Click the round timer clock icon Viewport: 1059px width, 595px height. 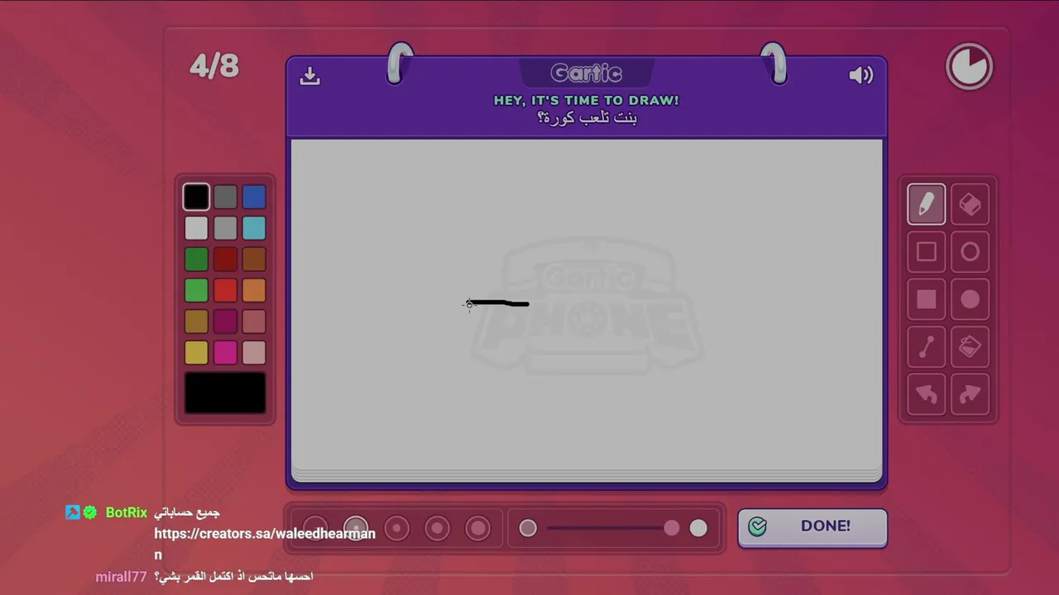pyautogui.click(x=969, y=66)
